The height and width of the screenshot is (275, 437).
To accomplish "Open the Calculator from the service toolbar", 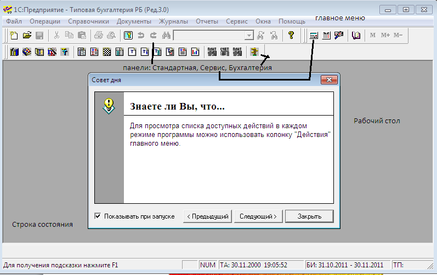I will pos(314,36).
